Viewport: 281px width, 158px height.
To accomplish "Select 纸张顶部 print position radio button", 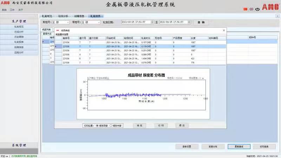I will 97,125.
